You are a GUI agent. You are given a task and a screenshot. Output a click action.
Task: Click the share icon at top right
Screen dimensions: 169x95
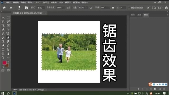[x=167, y=8]
